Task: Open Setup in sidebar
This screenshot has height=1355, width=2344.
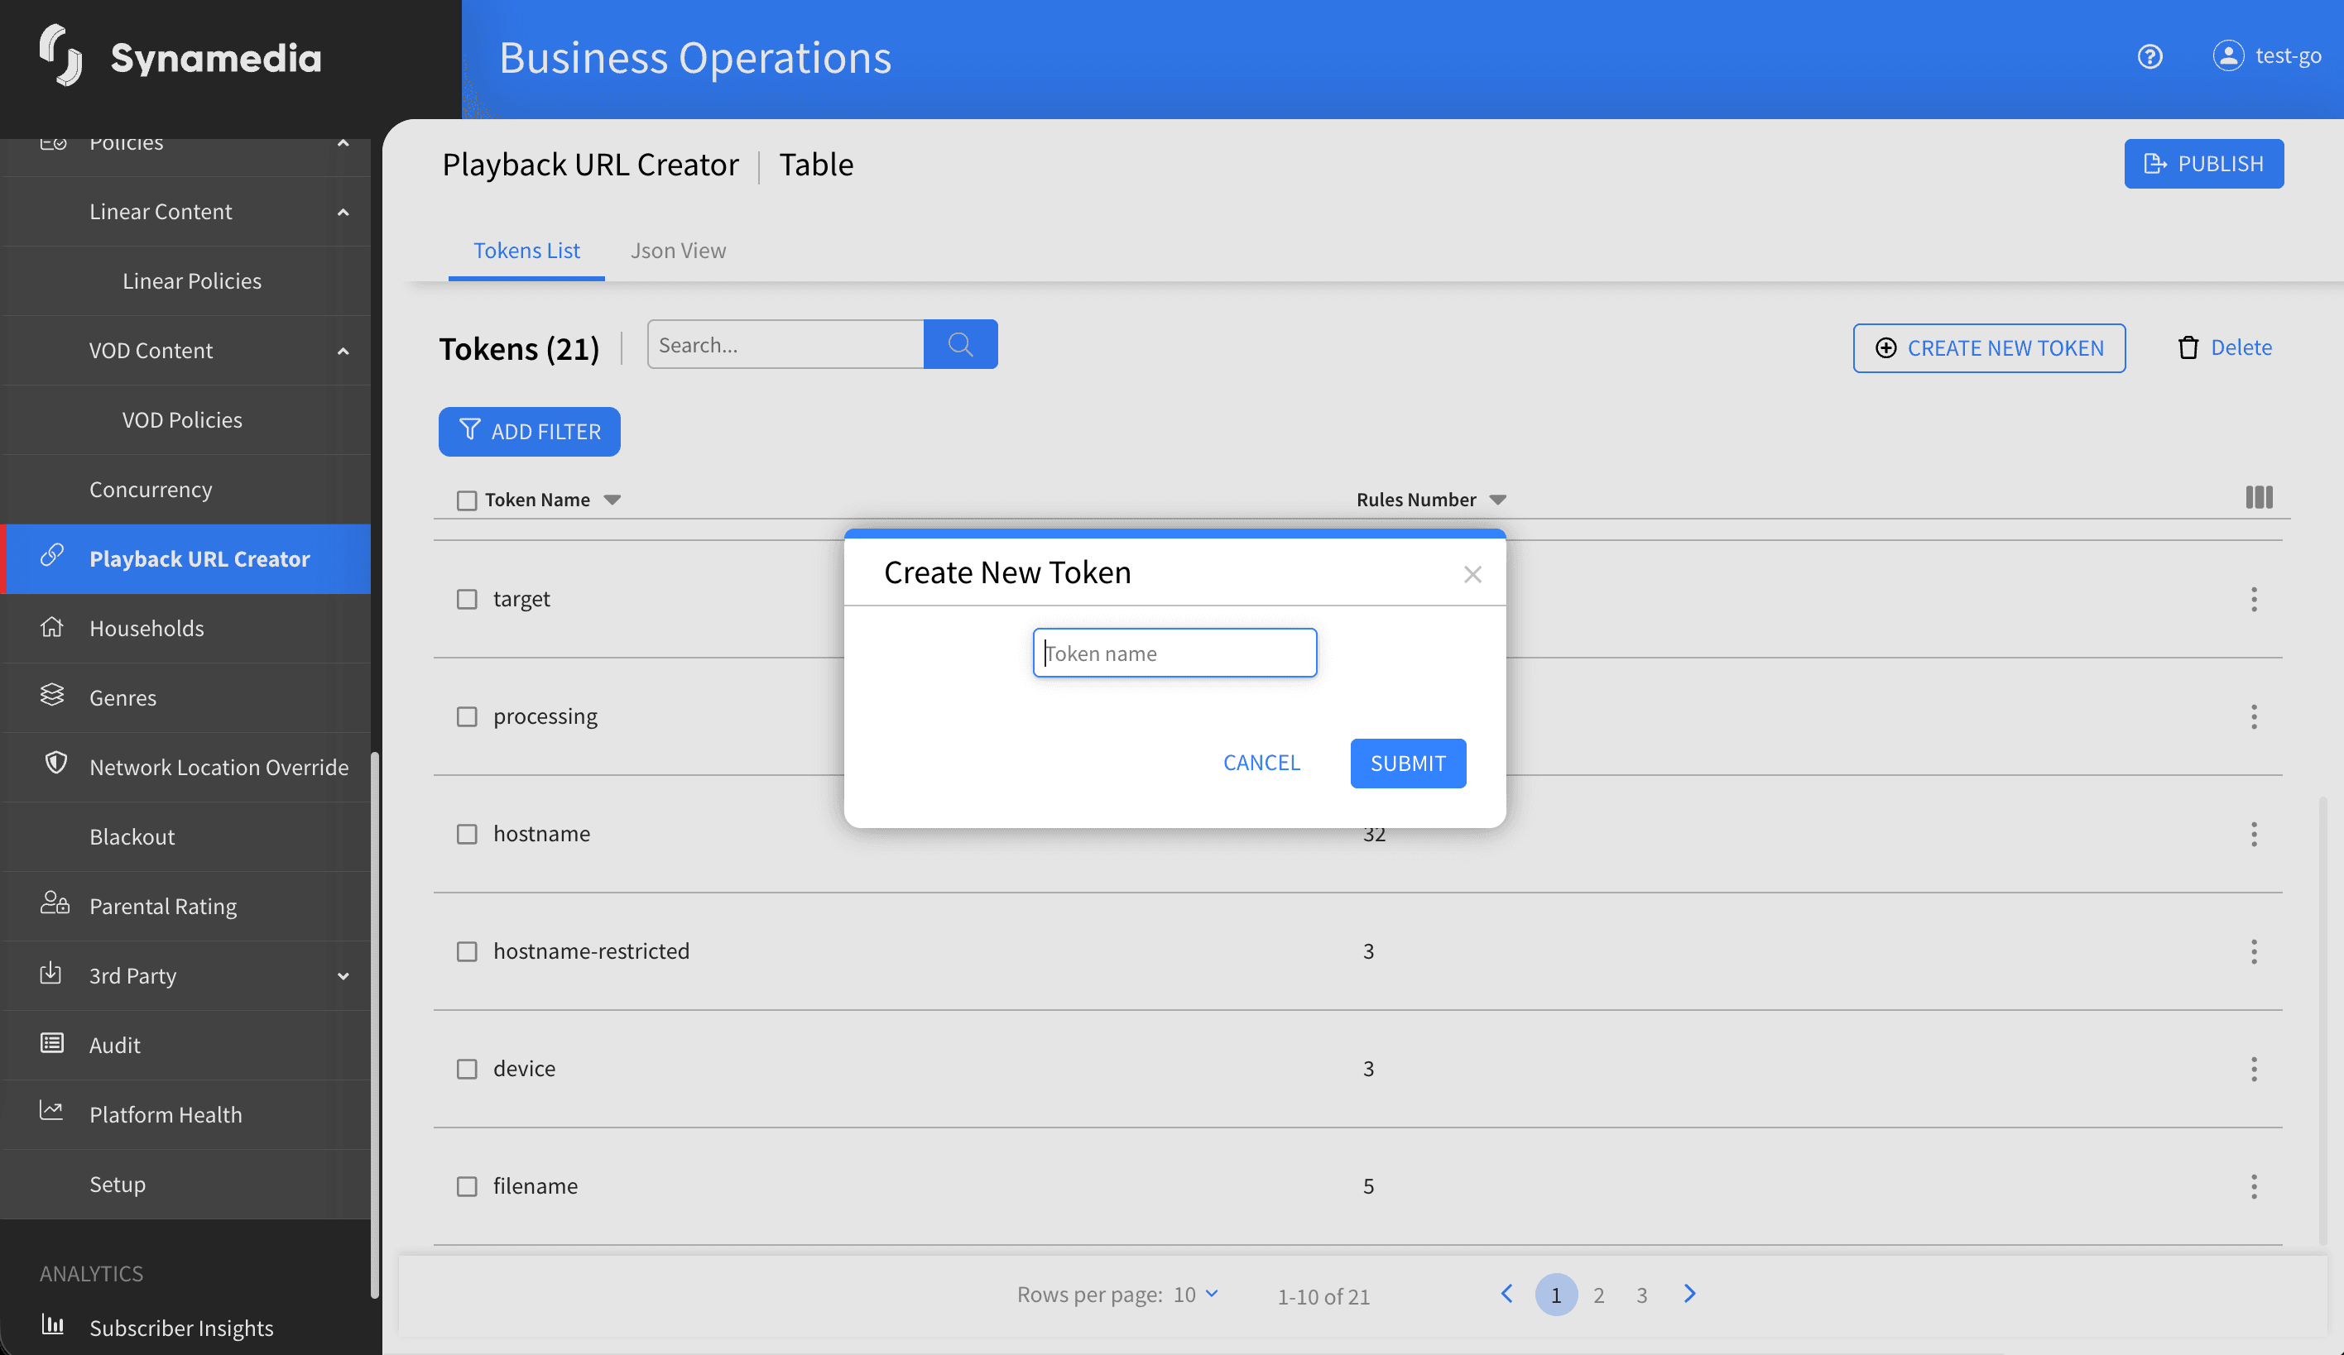Action: click(x=118, y=1184)
